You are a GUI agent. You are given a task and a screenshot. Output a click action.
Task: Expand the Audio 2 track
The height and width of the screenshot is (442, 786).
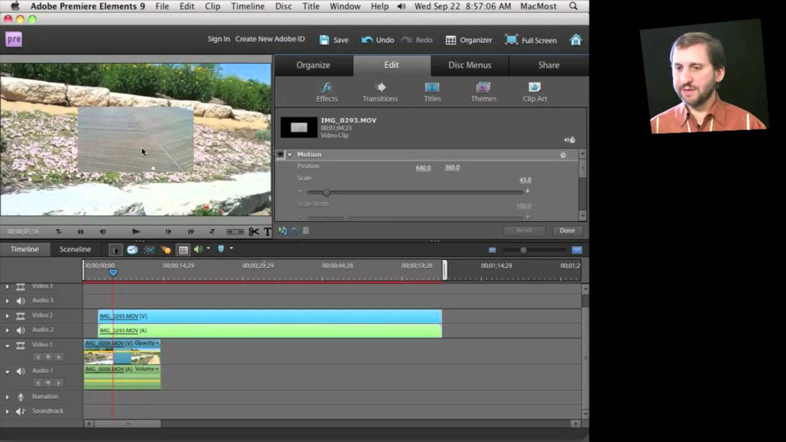click(x=7, y=330)
